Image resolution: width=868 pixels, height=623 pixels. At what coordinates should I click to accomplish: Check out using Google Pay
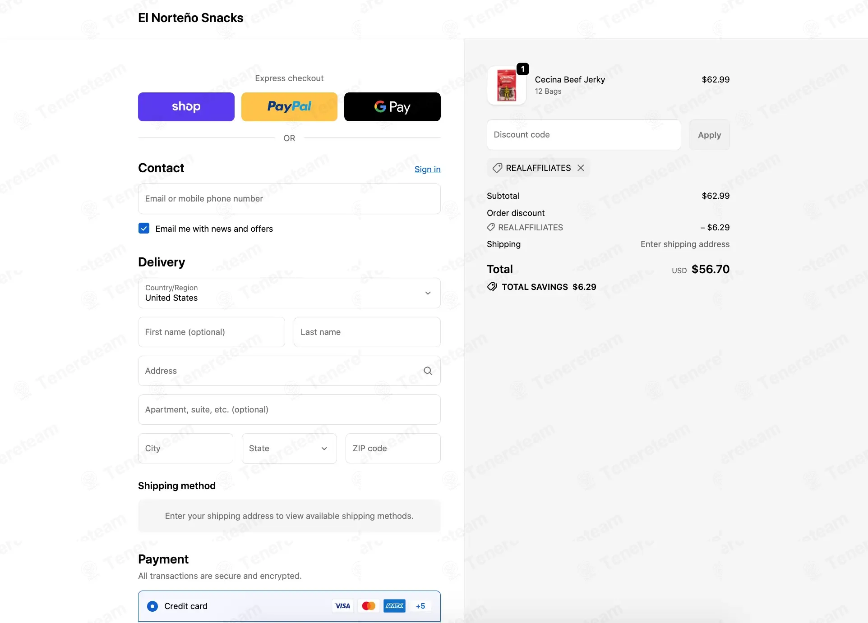[x=392, y=107]
